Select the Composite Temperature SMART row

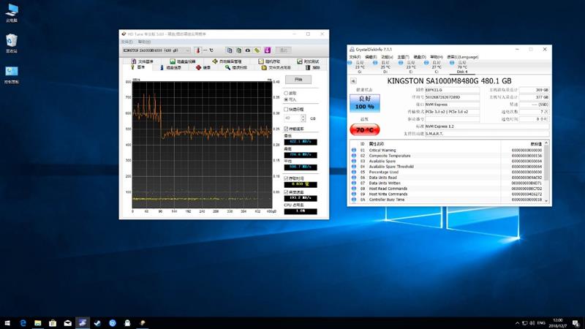click(447, 156)
